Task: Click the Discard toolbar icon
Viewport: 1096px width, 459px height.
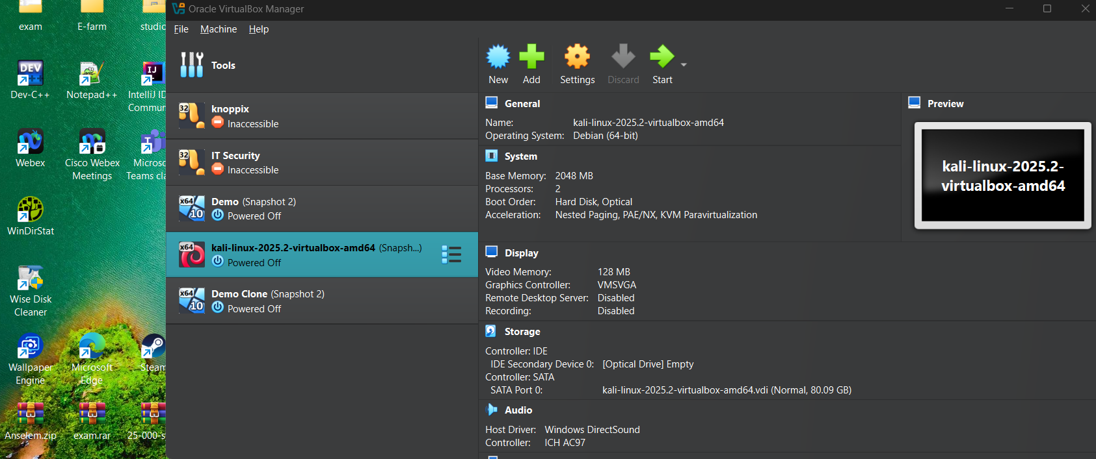Action: pyautogui.click(x=623, y=57)
